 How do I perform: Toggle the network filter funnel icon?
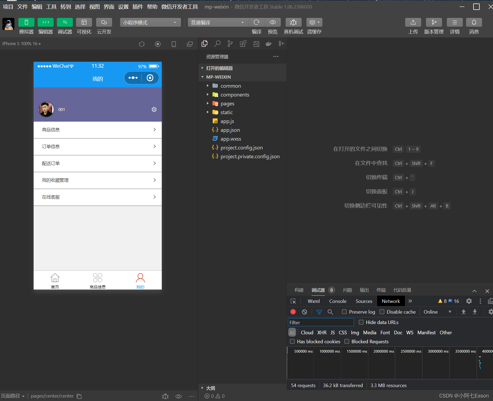[319, 312]
